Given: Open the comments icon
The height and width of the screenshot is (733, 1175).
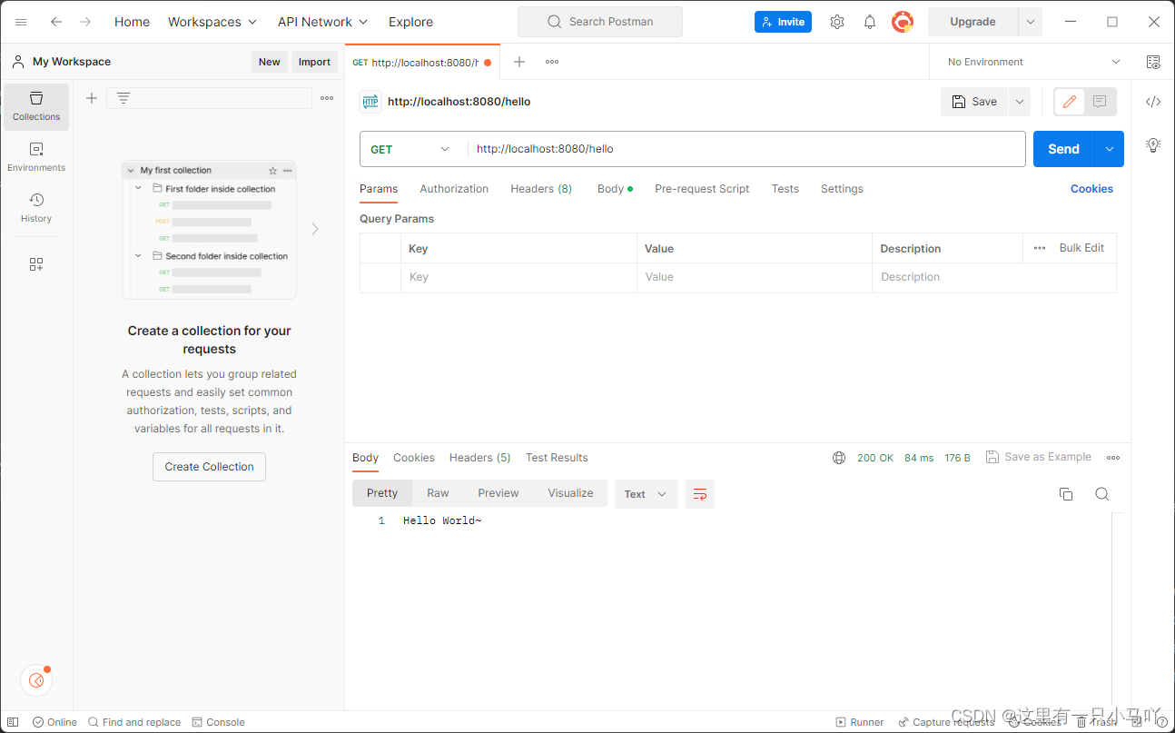Looking at the screenshot, I should click(x=1100, y=102).
